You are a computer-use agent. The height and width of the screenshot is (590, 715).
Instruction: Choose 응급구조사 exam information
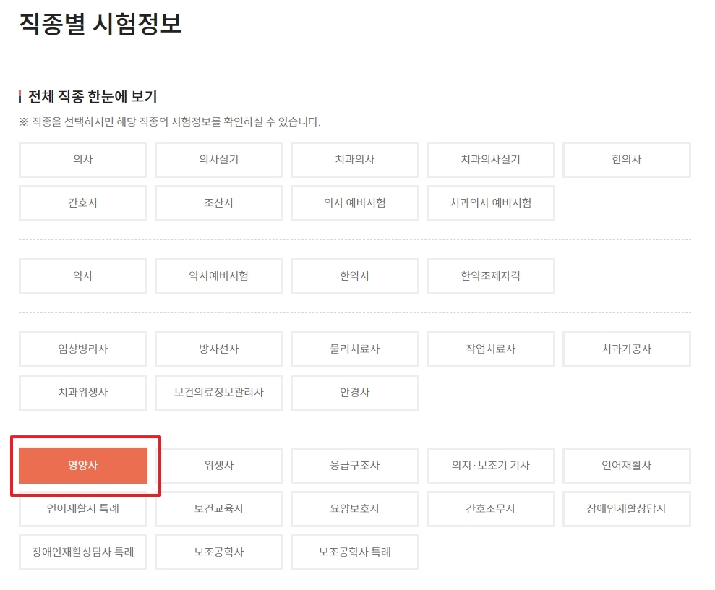click(354, 465)
